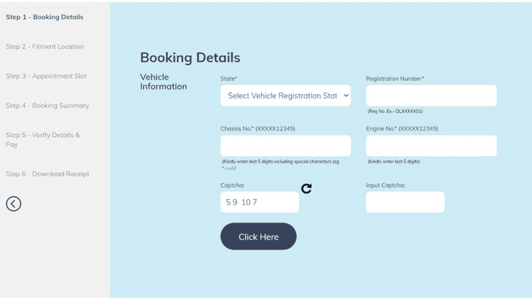Refresh the captcha code

tap(306, 189)
